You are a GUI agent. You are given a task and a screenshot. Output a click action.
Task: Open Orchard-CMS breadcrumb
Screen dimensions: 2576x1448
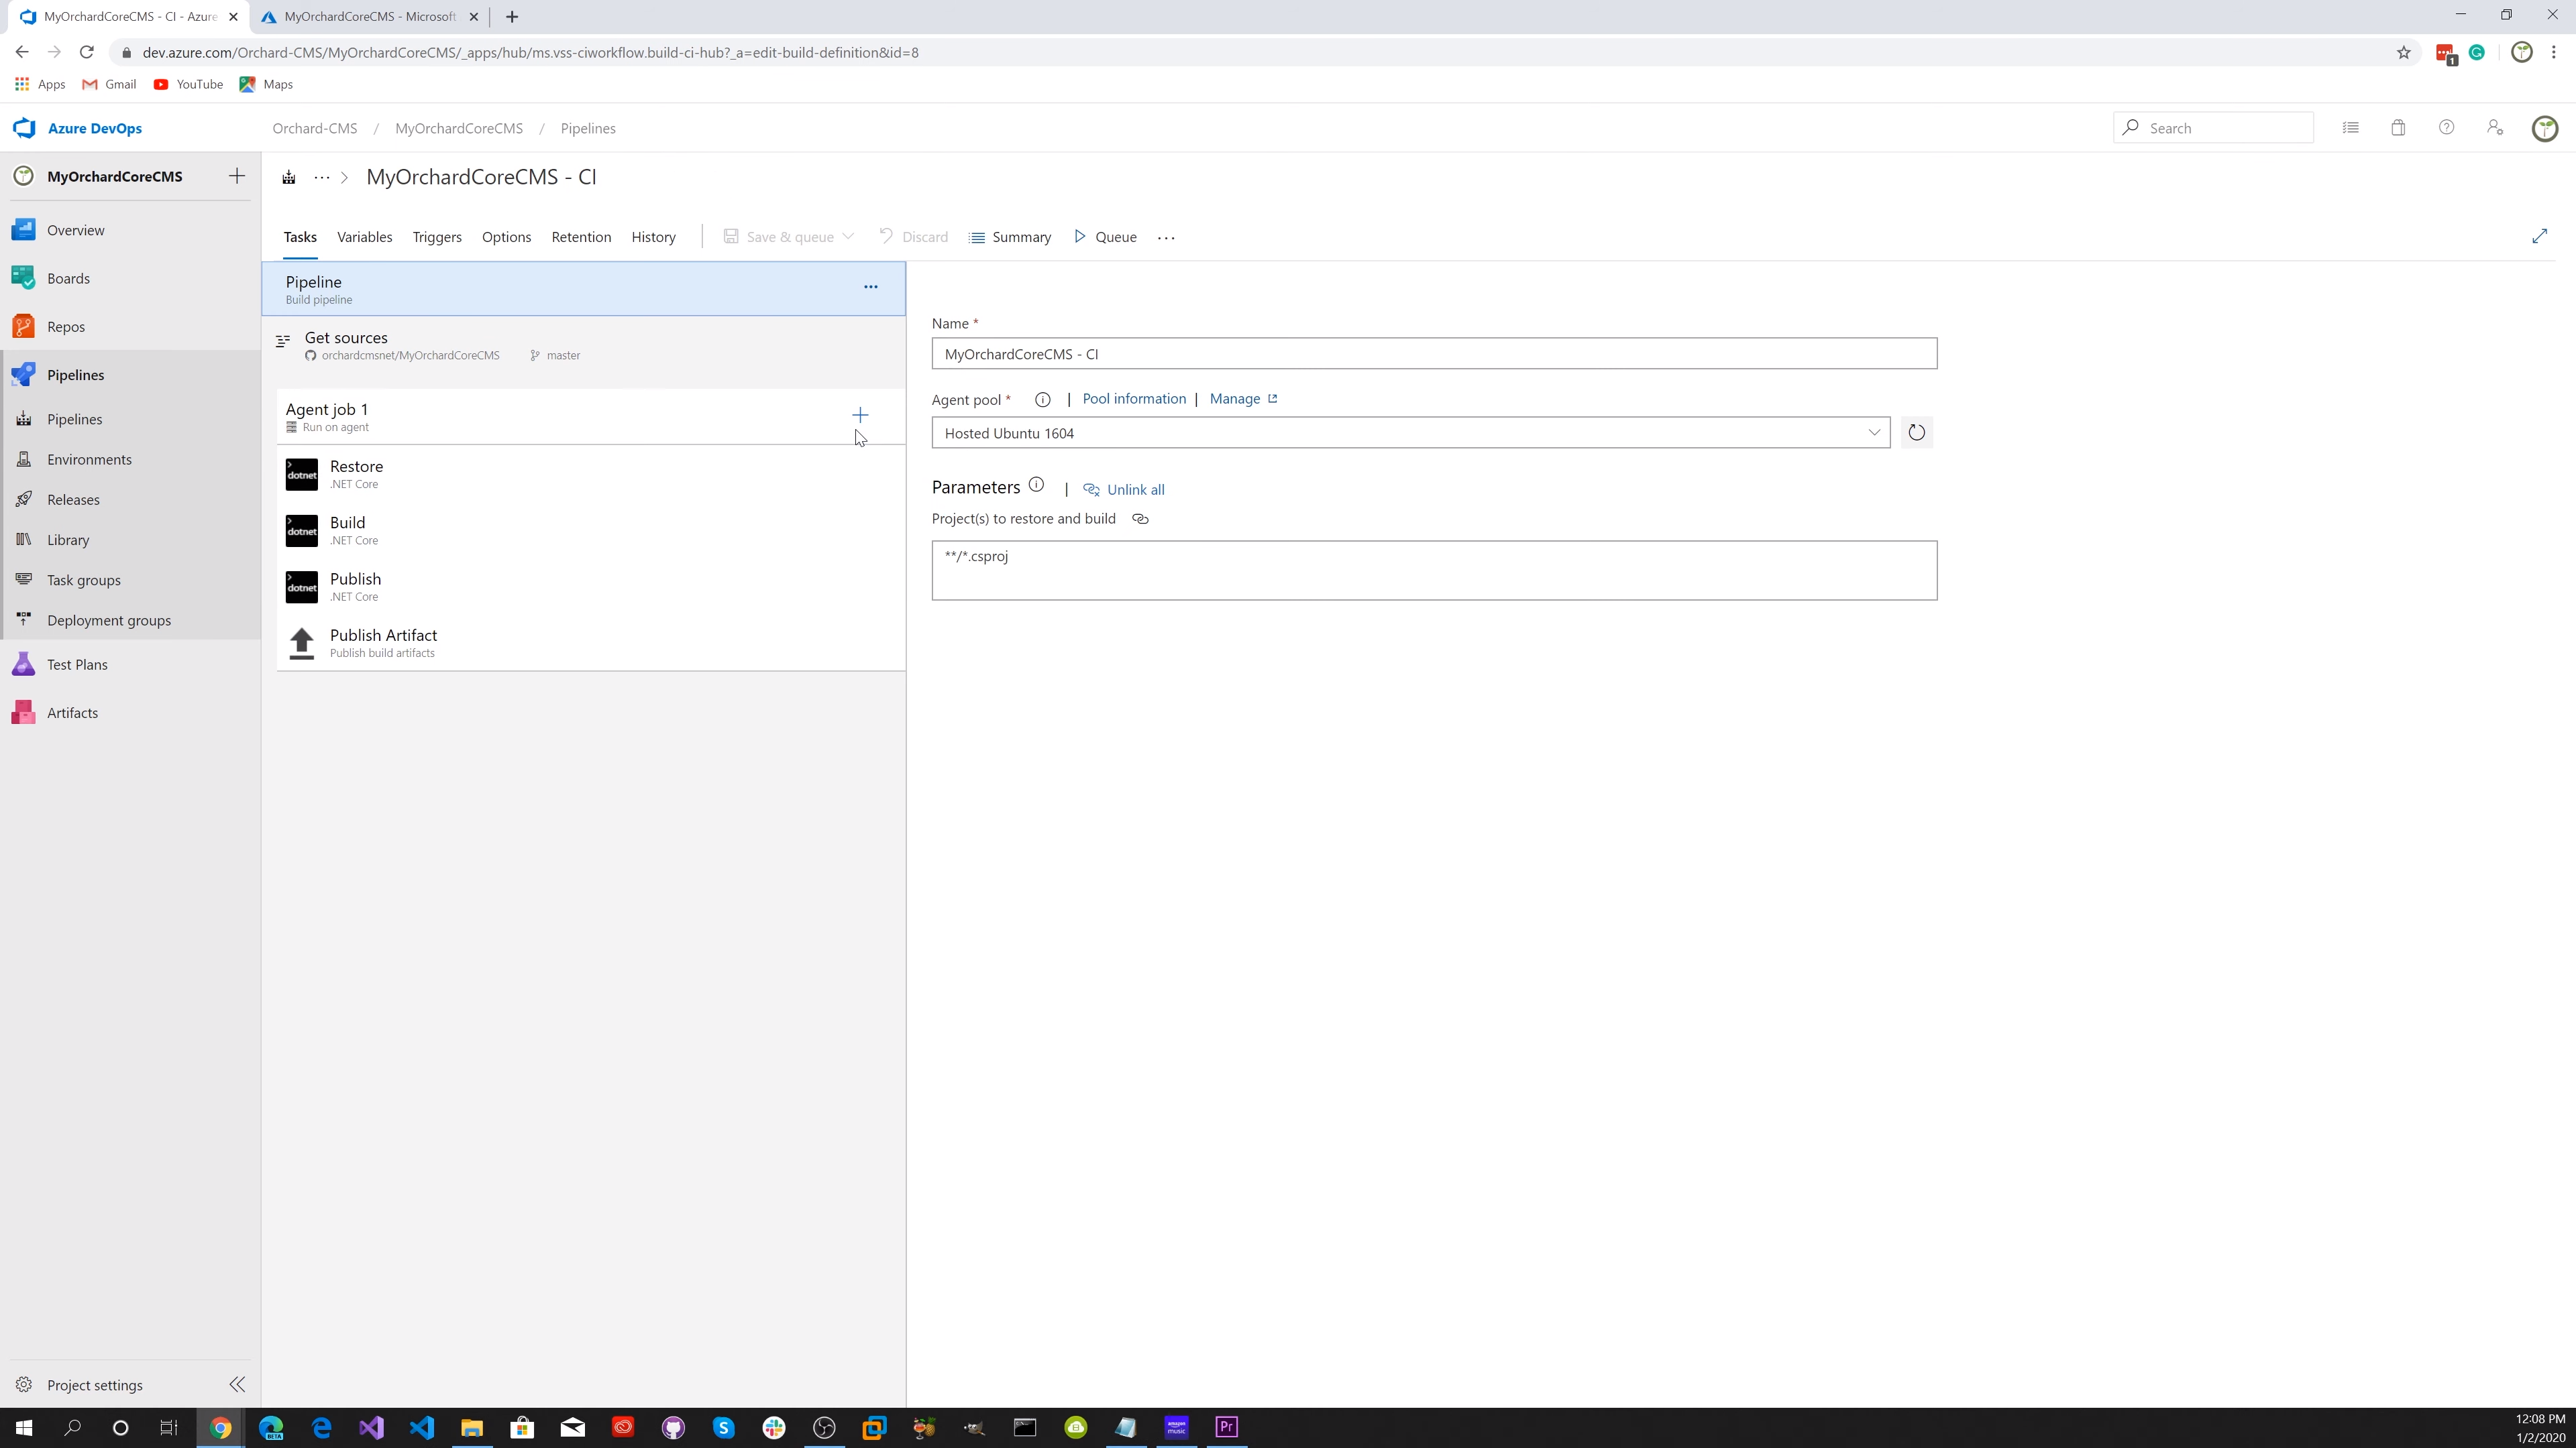[315, 128]
